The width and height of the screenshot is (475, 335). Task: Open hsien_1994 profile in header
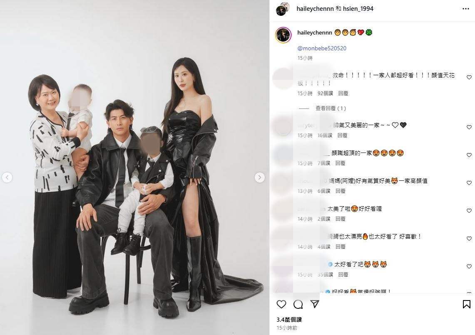358,9
